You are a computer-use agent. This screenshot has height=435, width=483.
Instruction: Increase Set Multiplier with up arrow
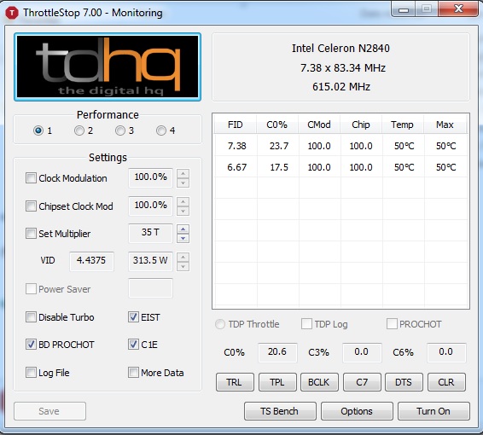[183, 229]
